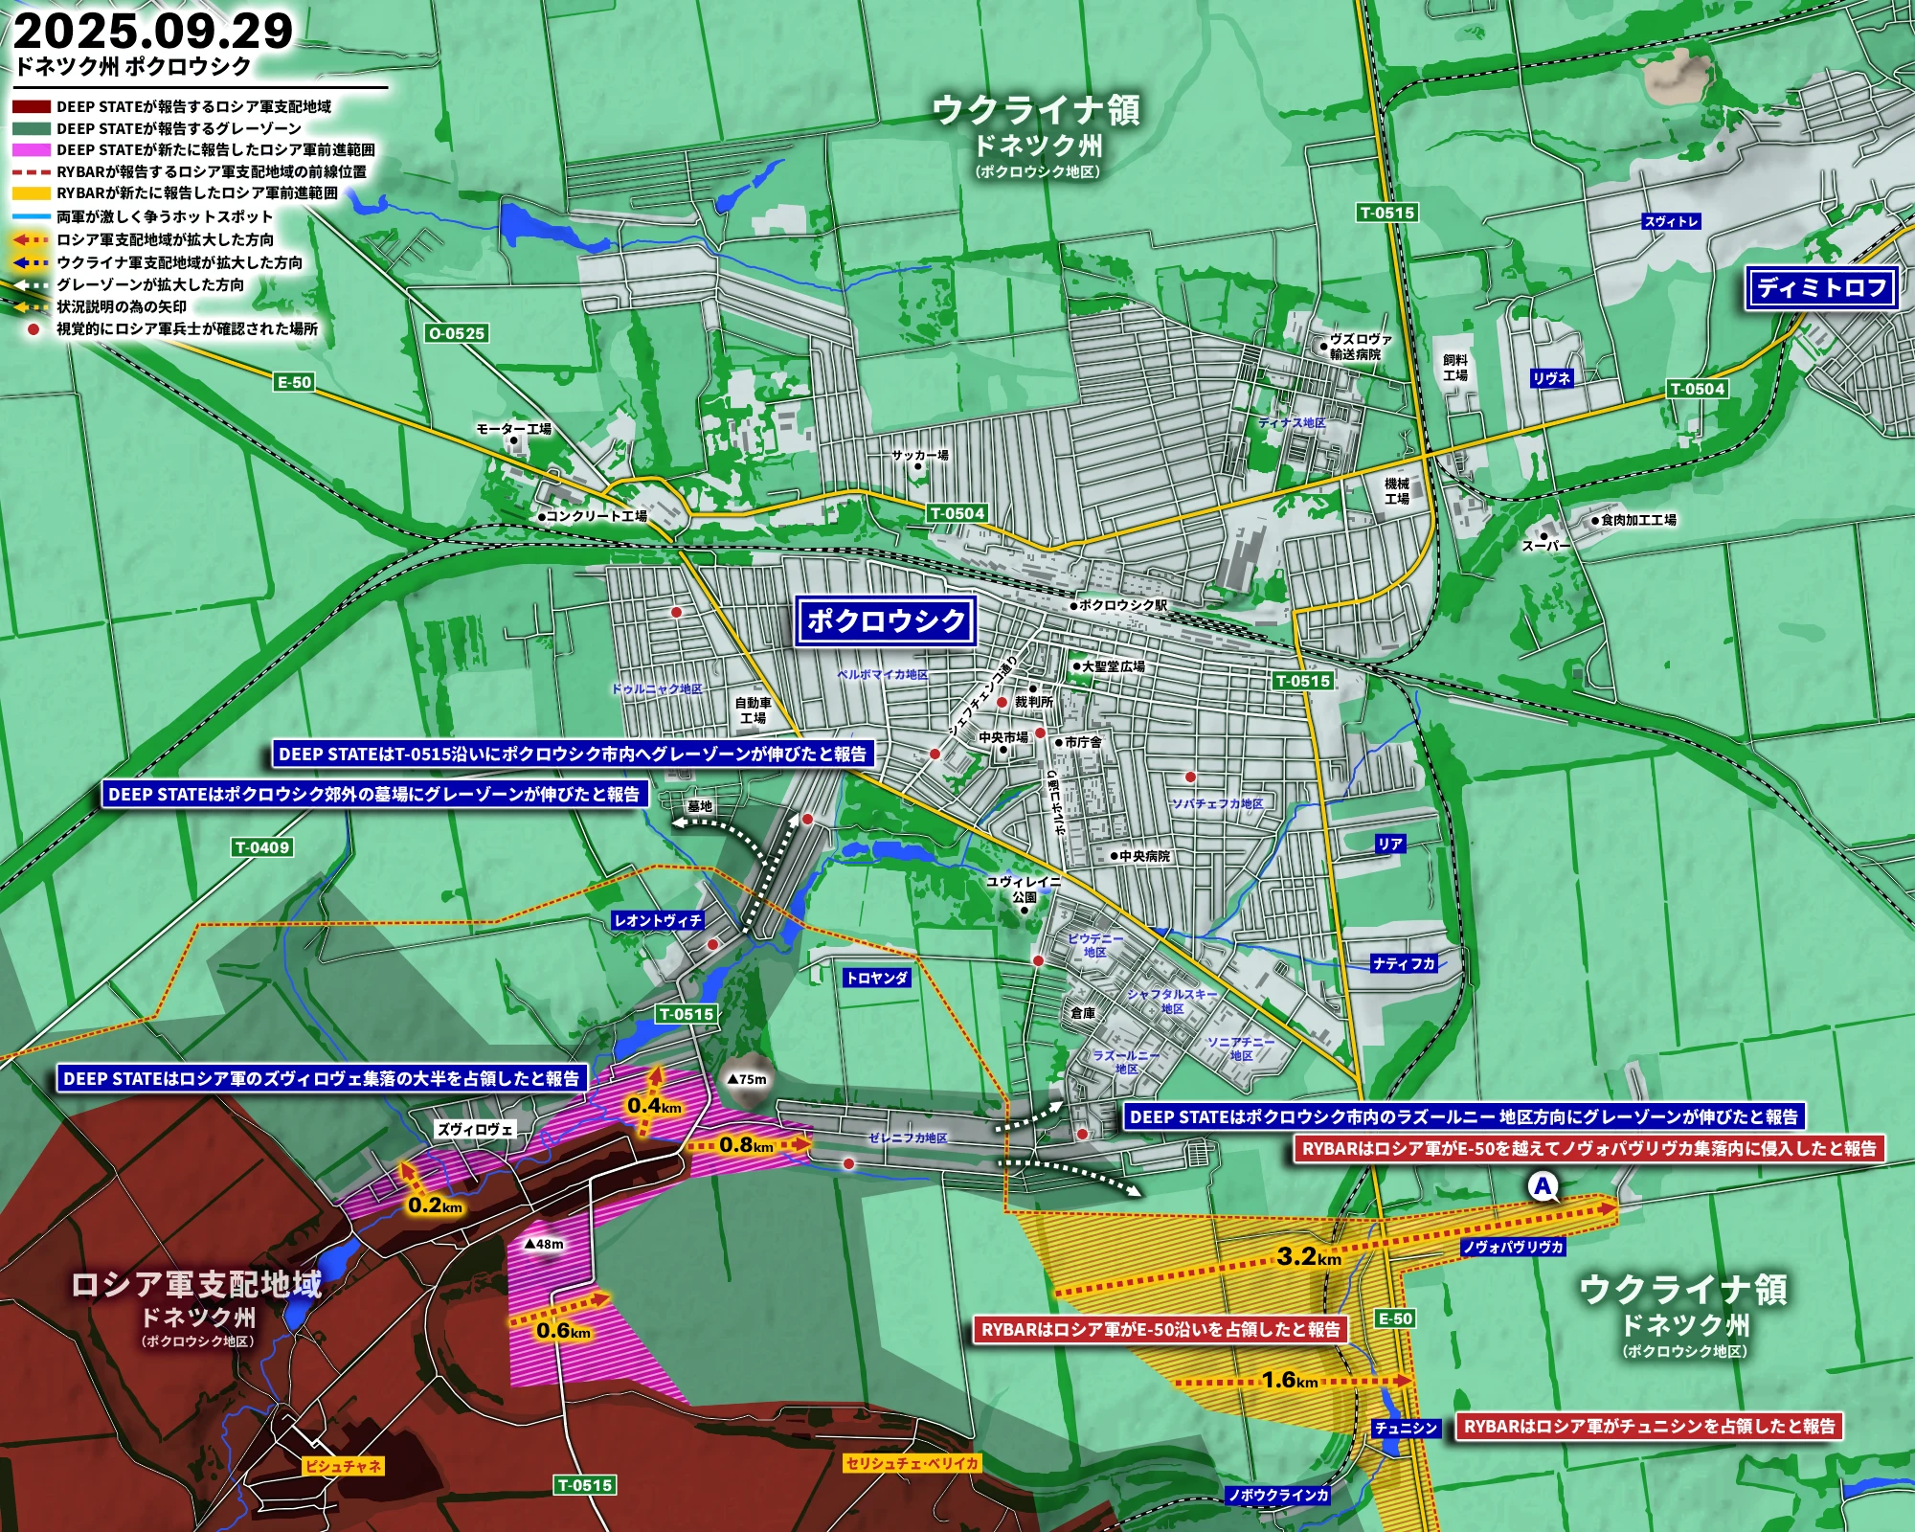The width and height of the screenshot is (1915, 1532).
Task: Click the magenta legend swatch
Action: 31,150
